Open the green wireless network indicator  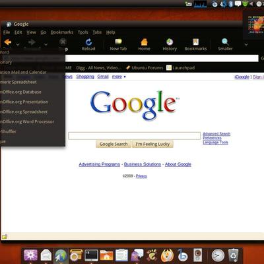(245, 4)
